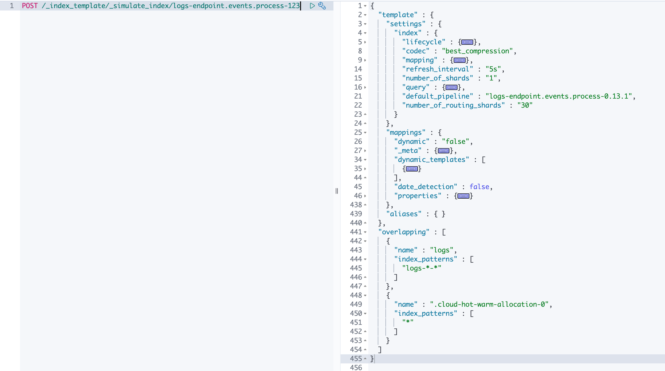This screenshot has width=665, height=371.
Task: Expand the lifecycle block at line 5
Action: (x=365, y=42)
